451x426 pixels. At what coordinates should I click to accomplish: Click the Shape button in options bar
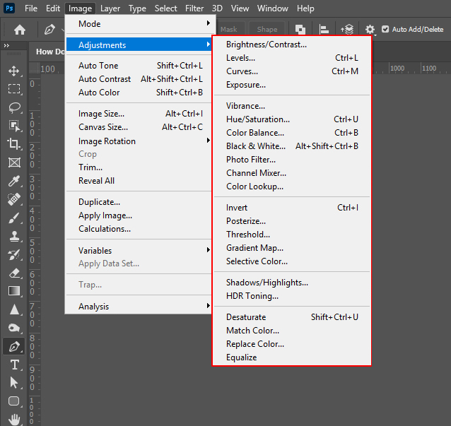click(x=267, y=30)
